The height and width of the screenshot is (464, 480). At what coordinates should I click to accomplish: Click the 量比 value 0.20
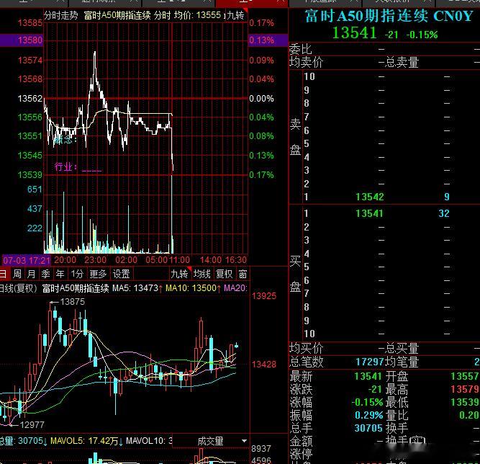click(x=469, y=415)
